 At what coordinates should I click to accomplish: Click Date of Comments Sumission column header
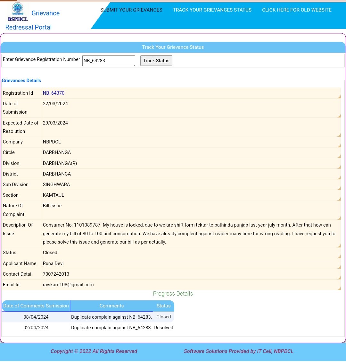click(x=36, y=306)
